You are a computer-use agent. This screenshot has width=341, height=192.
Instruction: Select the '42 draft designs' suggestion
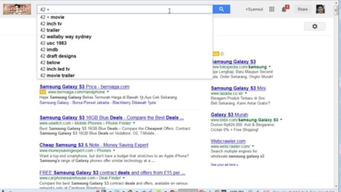[125, 56]
